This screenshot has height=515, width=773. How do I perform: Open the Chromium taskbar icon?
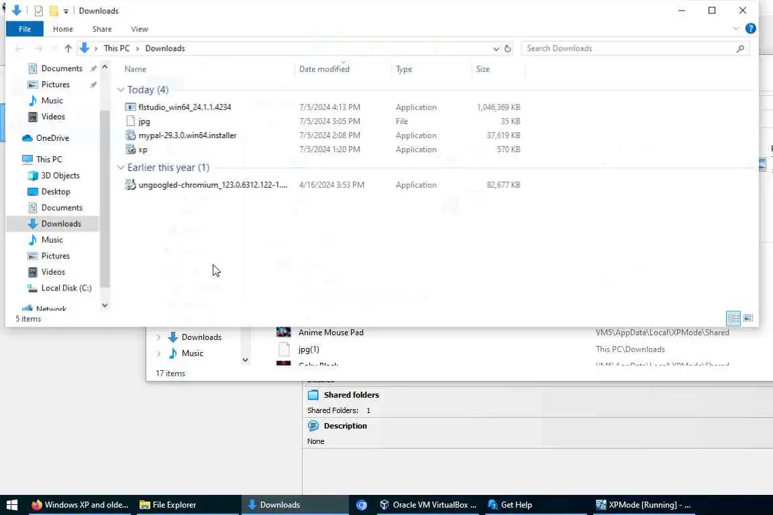tap(362, 505)
